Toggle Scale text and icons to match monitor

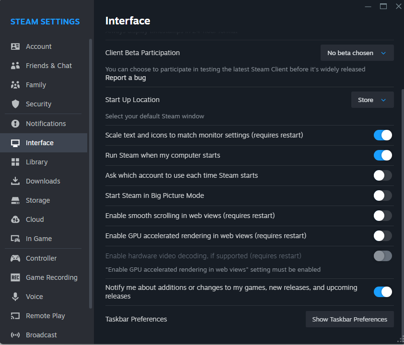point(382,135)
